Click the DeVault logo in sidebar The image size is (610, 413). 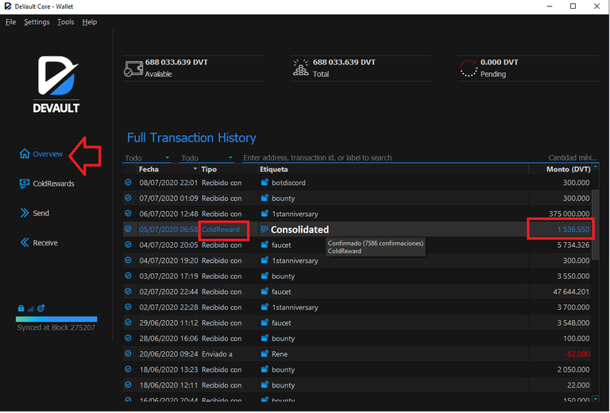(56, 84)
